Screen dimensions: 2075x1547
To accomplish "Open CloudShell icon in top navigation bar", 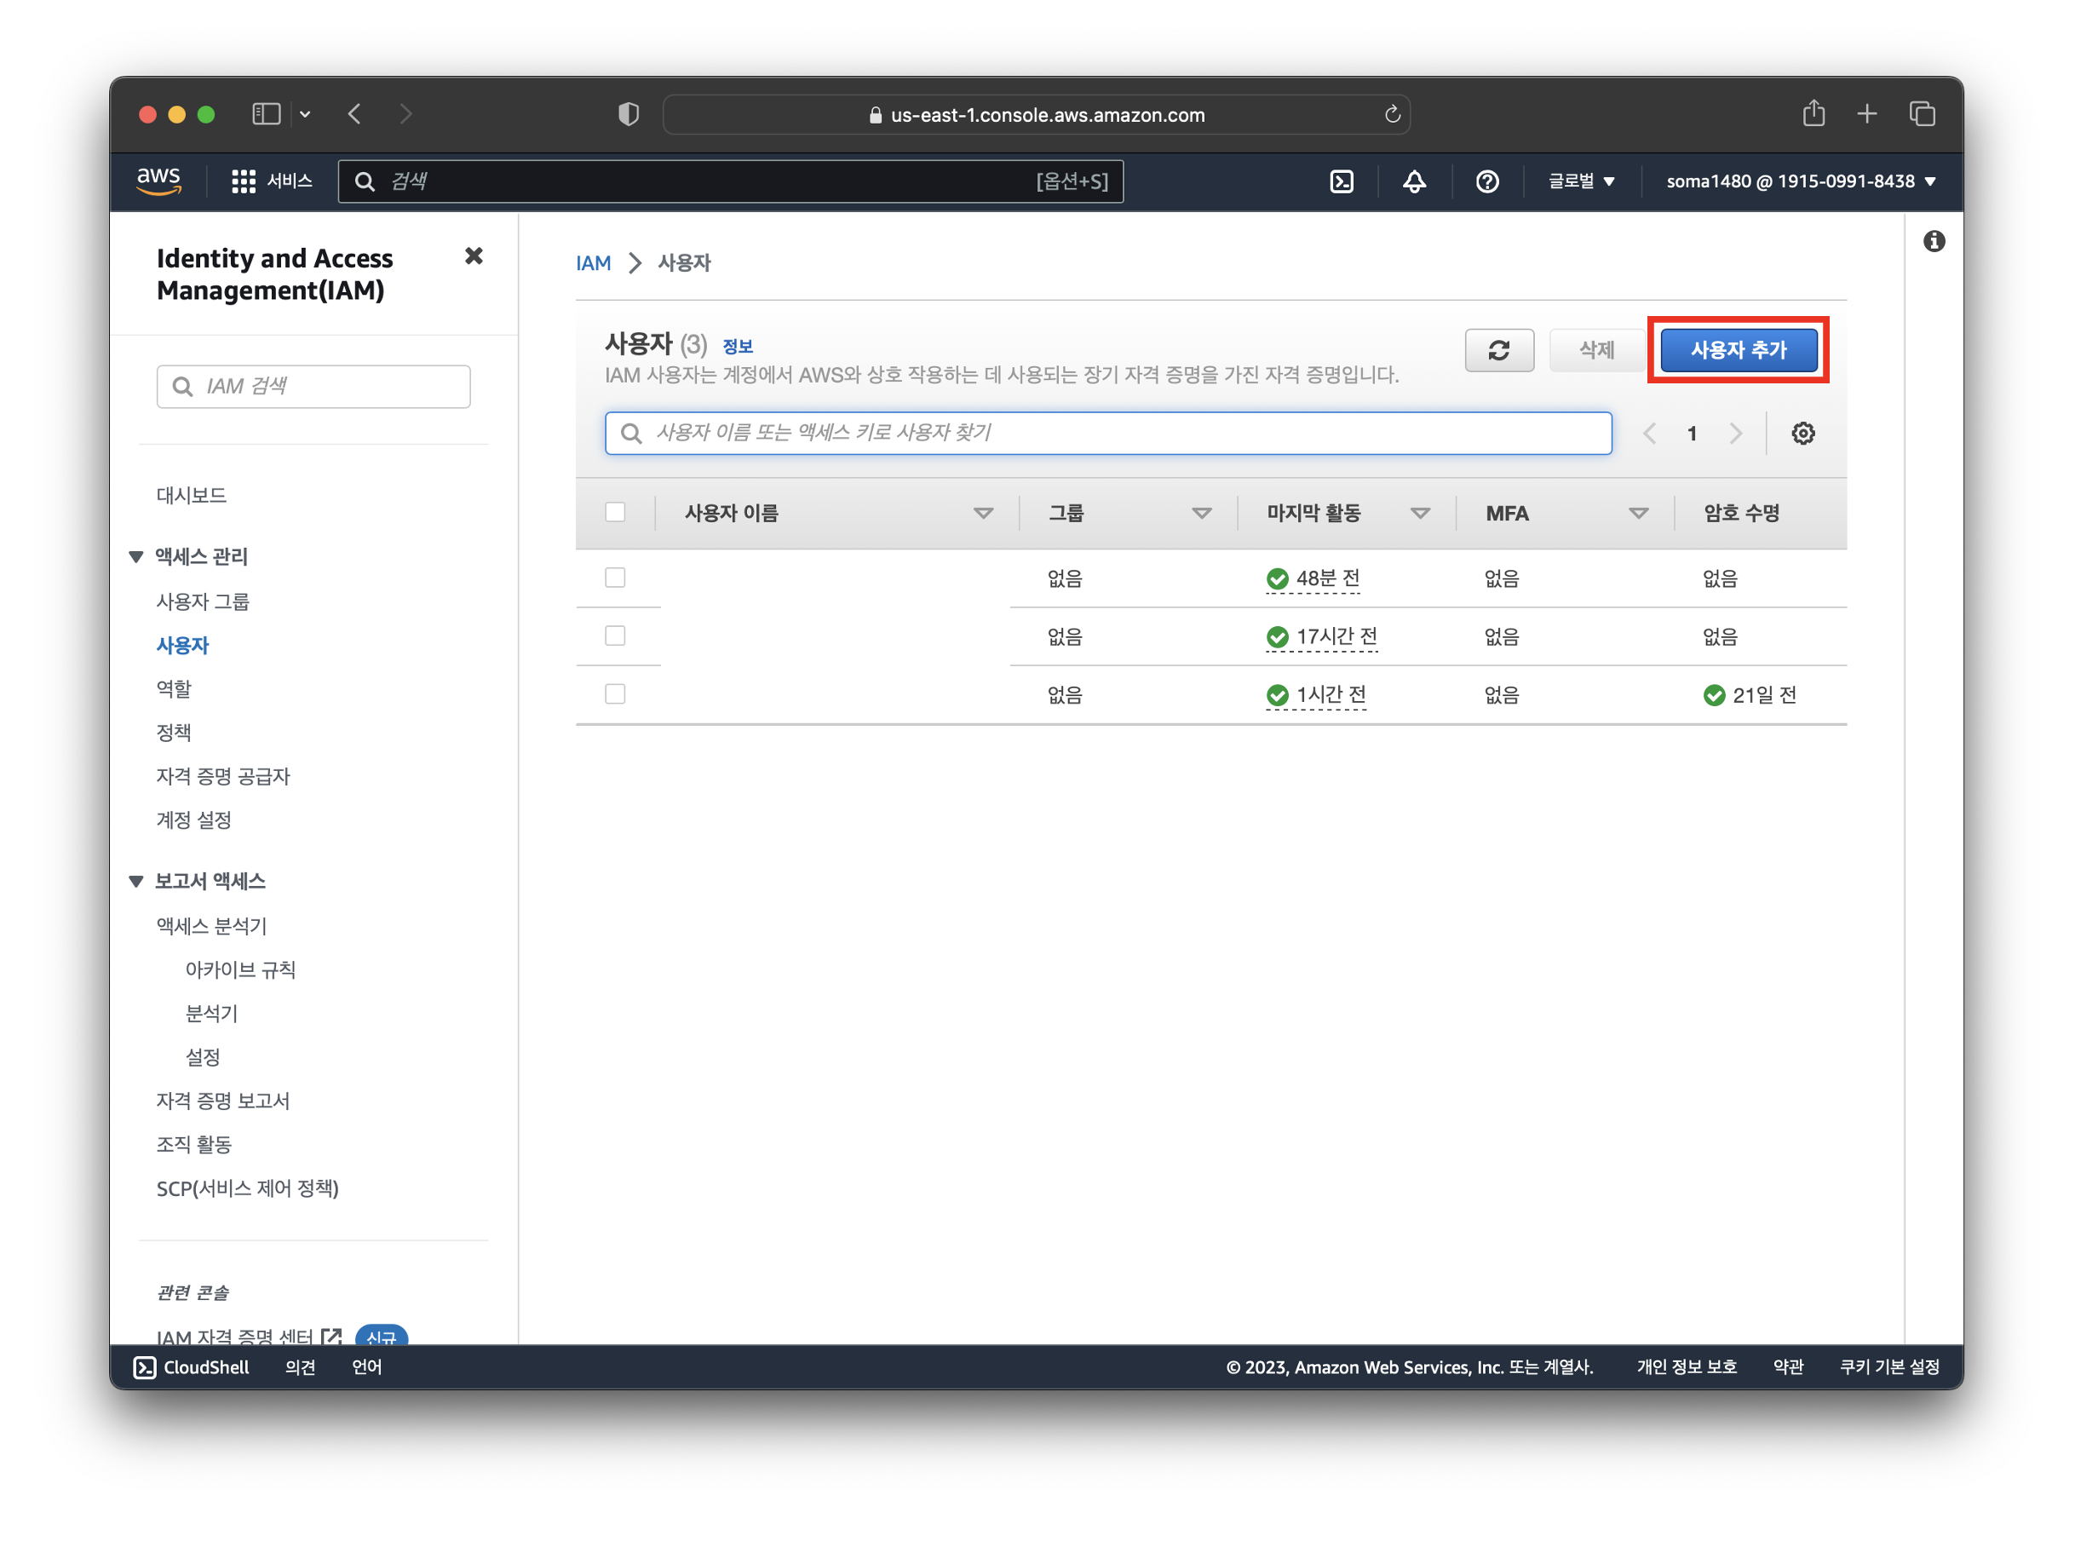I will (1341, 181).
